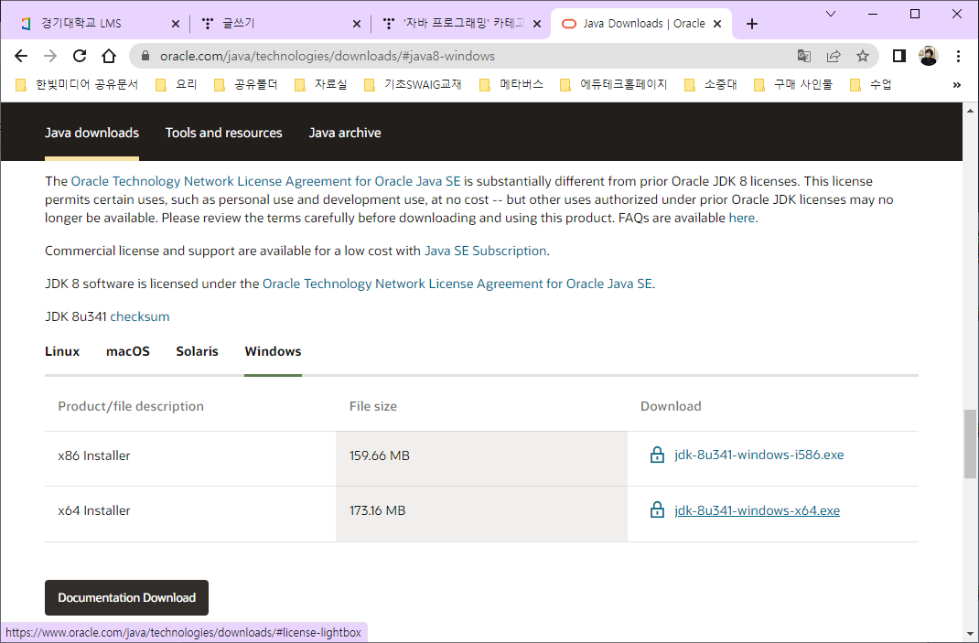View site info via the lock icon
979x643 pixels.
pos(145,56)
